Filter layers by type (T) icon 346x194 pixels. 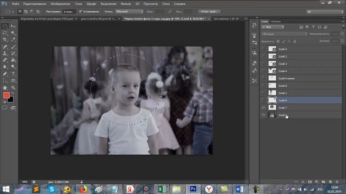[x=313, y=27]
